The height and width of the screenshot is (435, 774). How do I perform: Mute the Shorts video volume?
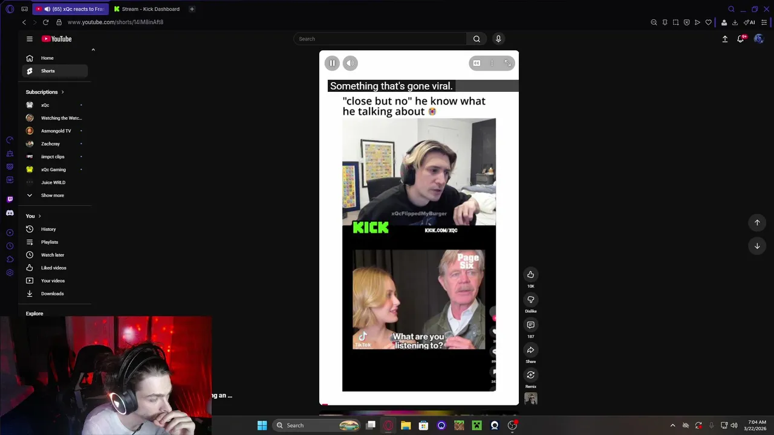click(350, 63)
